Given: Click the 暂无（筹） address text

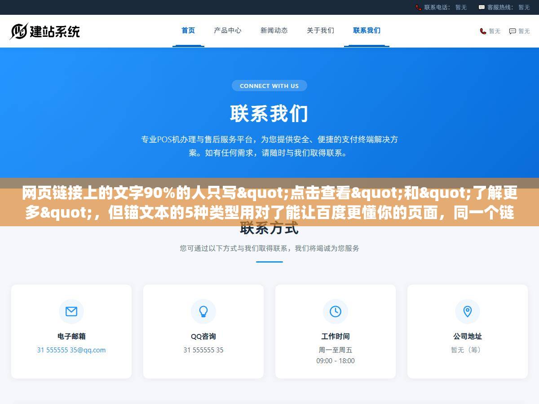Looking at the screenshot, I should coord(468,350).
